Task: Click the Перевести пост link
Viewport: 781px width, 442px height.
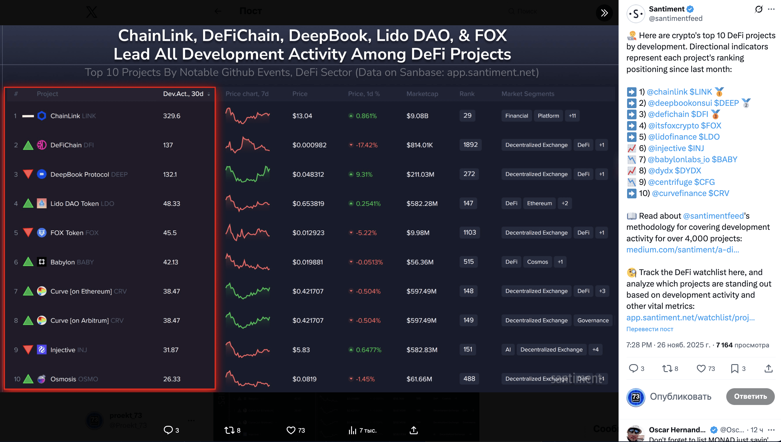Action: click(649, 329)
